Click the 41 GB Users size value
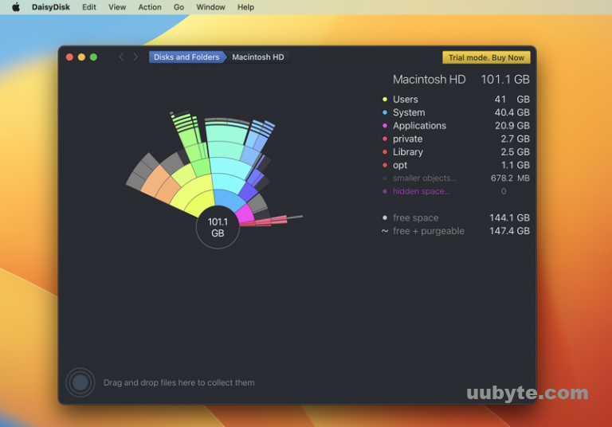The width and height of the screenshot is (612, 427). pyautogui.click(x=512, y=99)
